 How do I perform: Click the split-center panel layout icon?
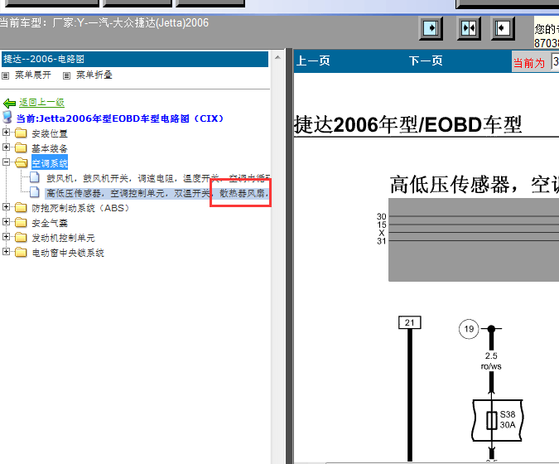point(469,28)
